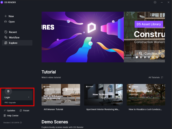The width and height of the screenshot is (172, 129).
Task: Select the third banner carousel dot
Action: point(145,57)
